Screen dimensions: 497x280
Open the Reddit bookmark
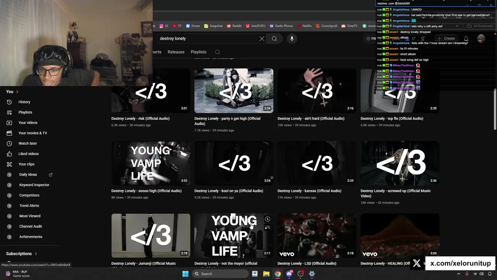pyautogui.click(x=234, y=26)
